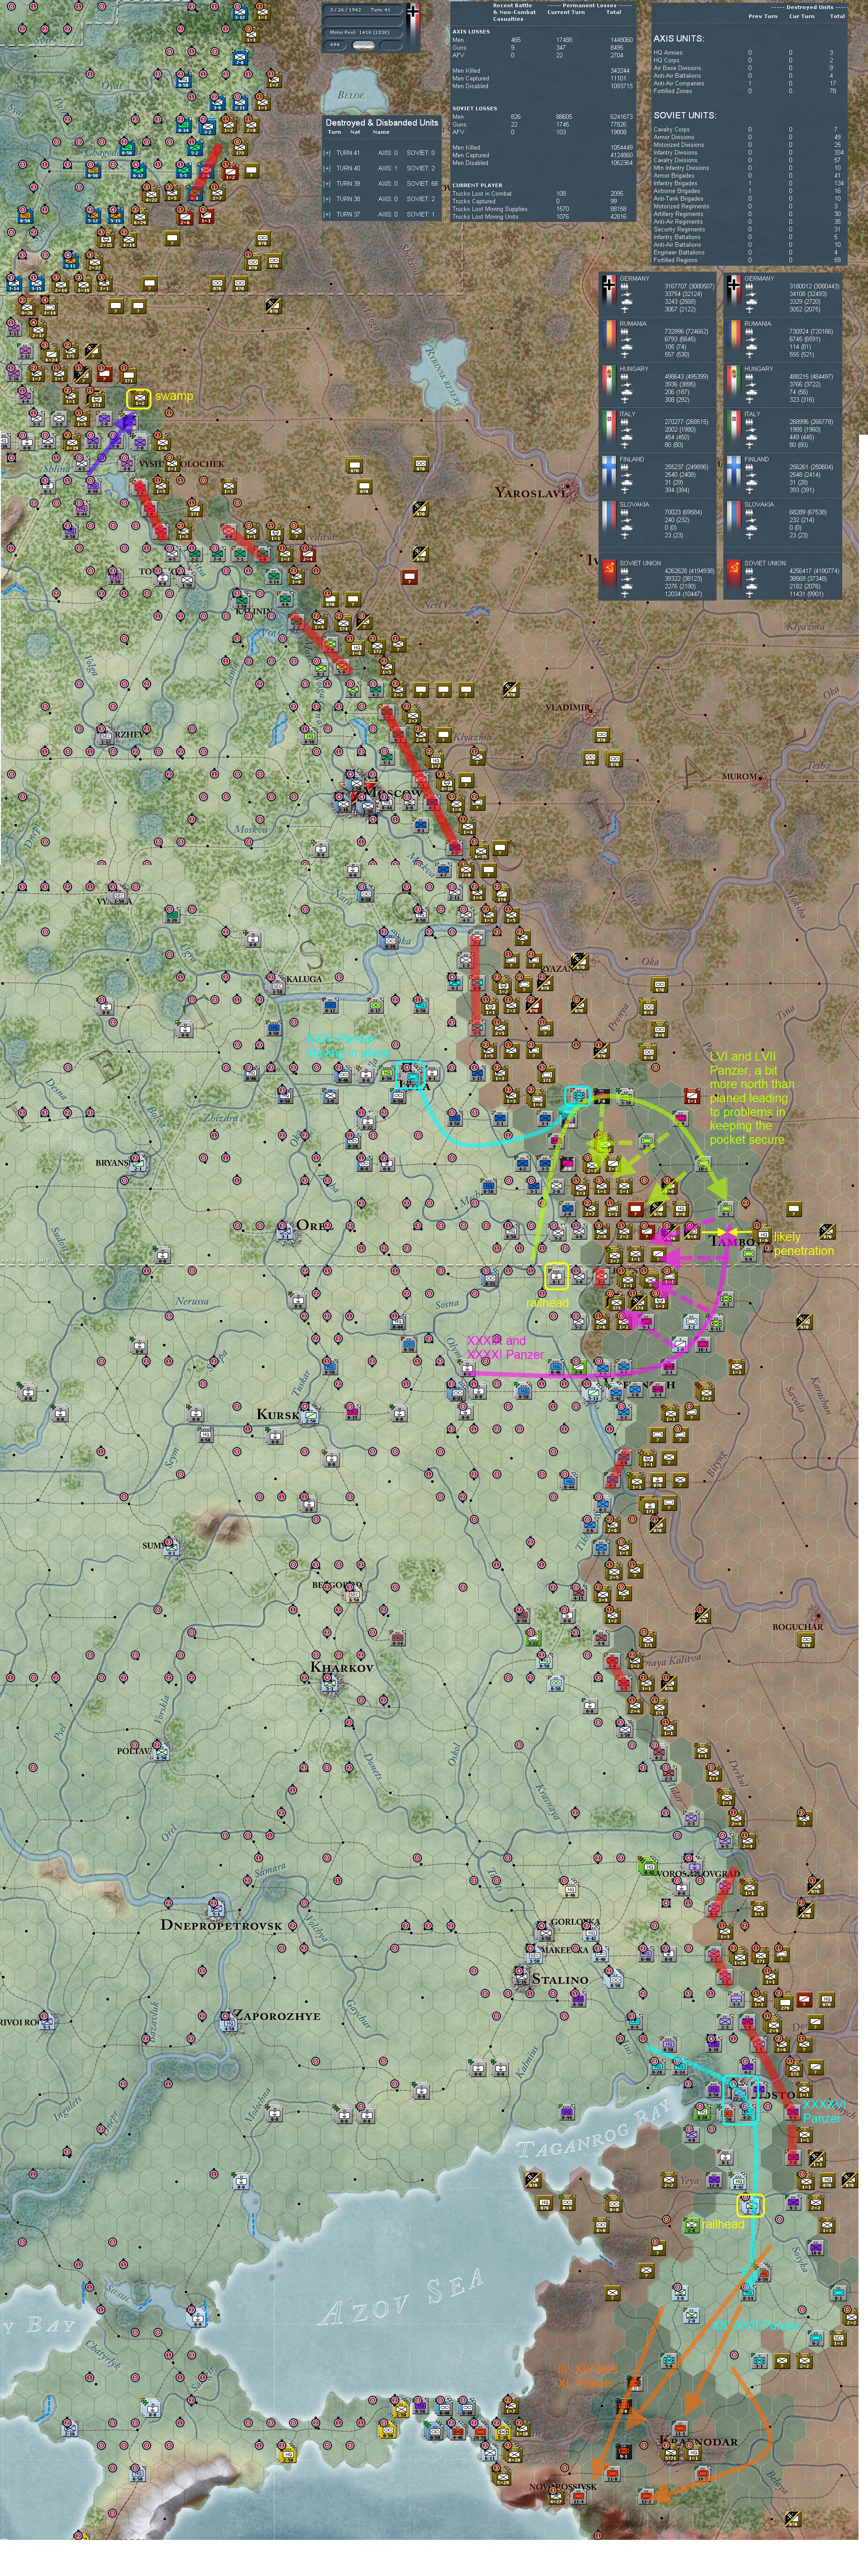The image size is (868, 2576).
Task: Click the date field showing 3/26/1942
Action: pos(346,10)
